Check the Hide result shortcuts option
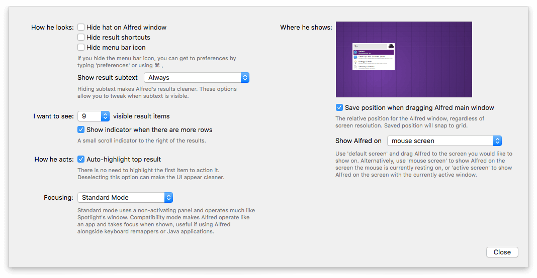The image size is (537, 278). 81,37
